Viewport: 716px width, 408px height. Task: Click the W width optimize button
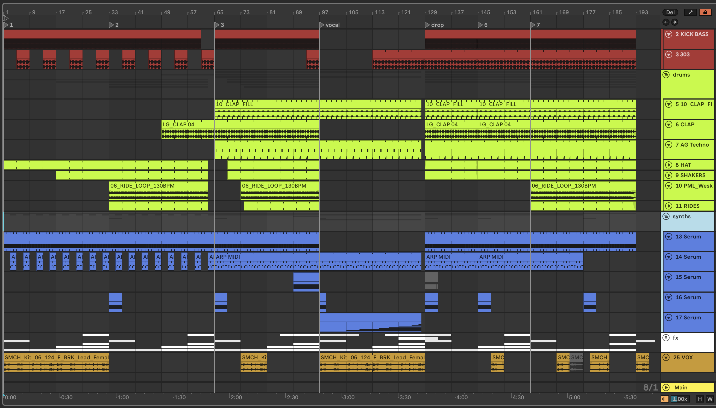click(709, 399)
